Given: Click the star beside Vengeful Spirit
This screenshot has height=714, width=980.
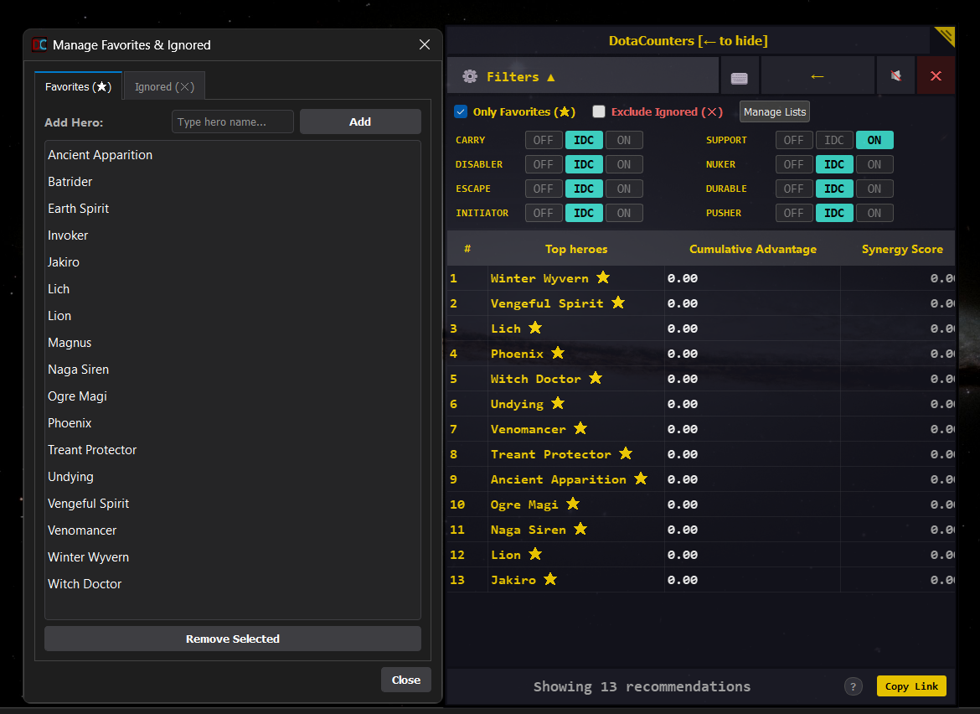Looking at the screenshot, I should click(618, 303).
